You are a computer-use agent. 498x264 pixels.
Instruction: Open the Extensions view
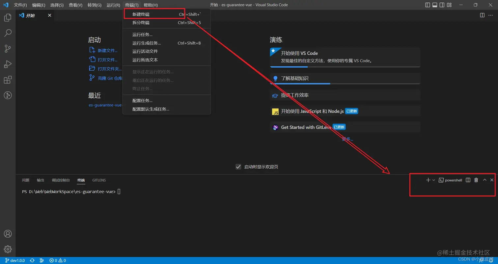[8, 80]
